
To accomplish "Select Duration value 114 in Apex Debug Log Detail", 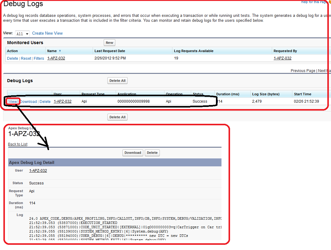I will [32, 203].
